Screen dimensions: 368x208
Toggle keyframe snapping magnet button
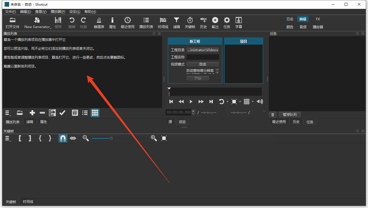[63, 138]
